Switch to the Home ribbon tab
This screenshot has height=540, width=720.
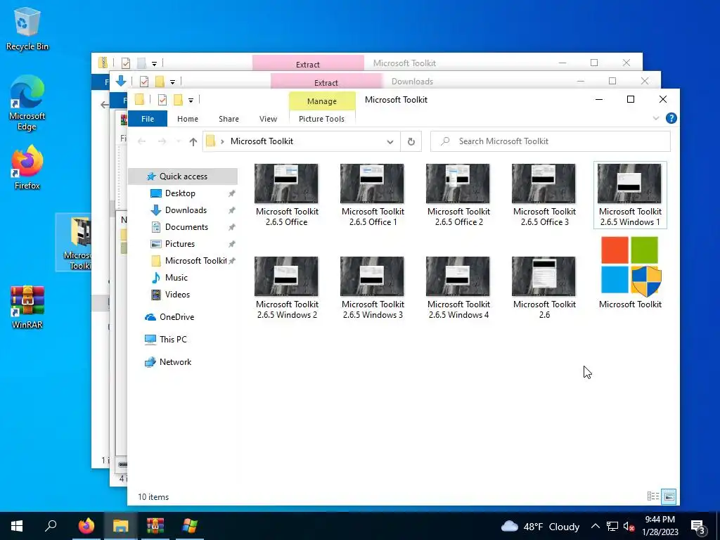pos(187,119)
